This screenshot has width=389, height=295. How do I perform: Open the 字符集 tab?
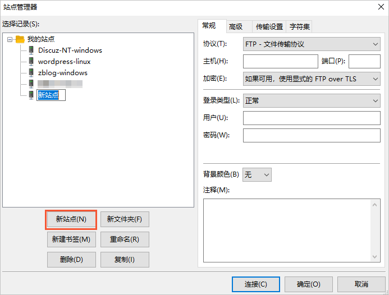pos(299,26)
